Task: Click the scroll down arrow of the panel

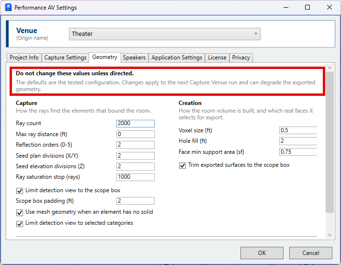Action: pyautogui.click(x=330, y=235)
